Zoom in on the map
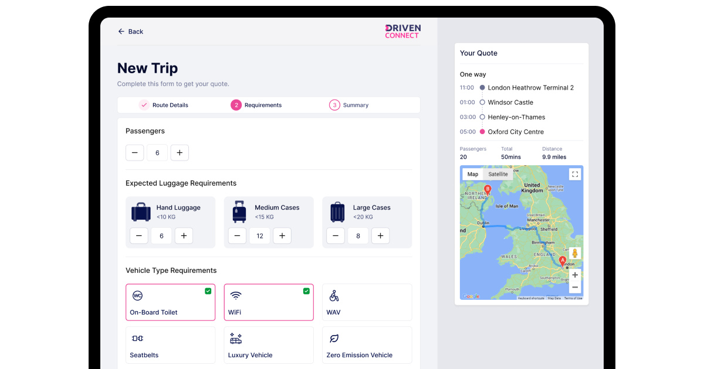Image resolution: width=704 pixels, height=369 pixels. point(575,275)
